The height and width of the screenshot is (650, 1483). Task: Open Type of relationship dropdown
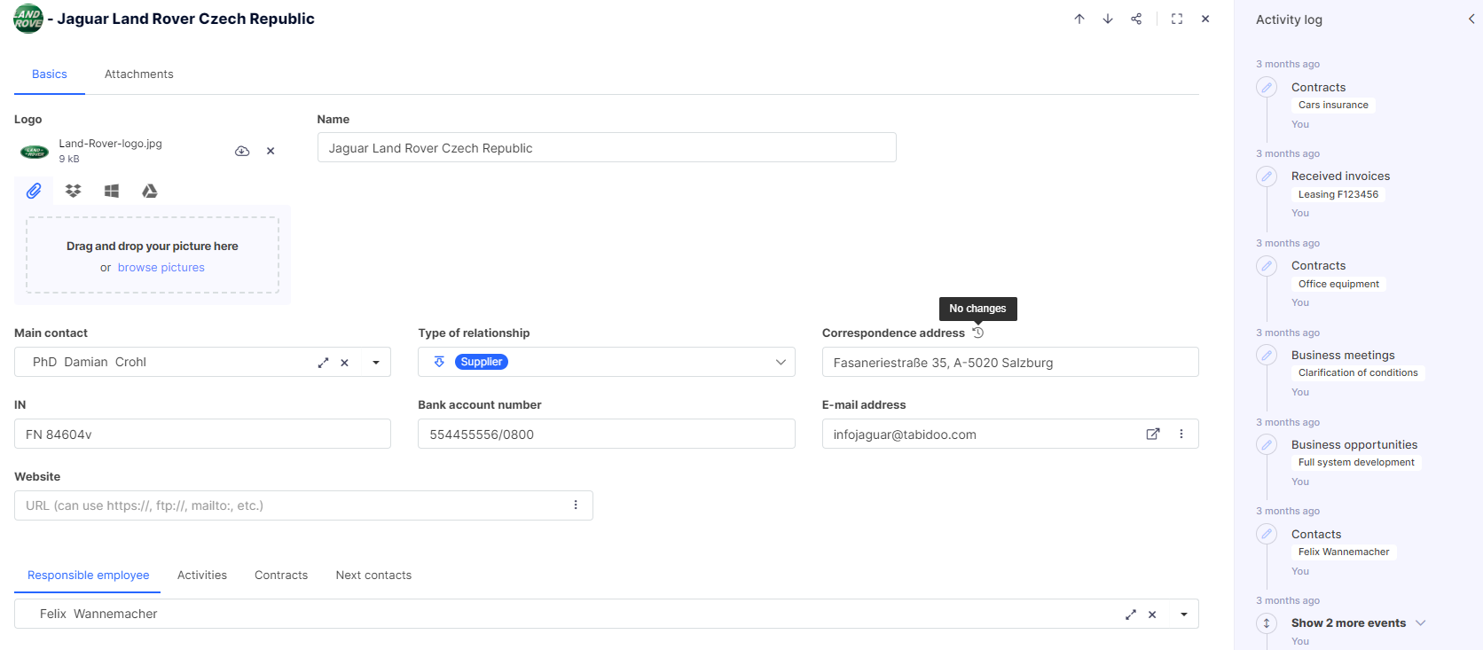tap(781, 362)
